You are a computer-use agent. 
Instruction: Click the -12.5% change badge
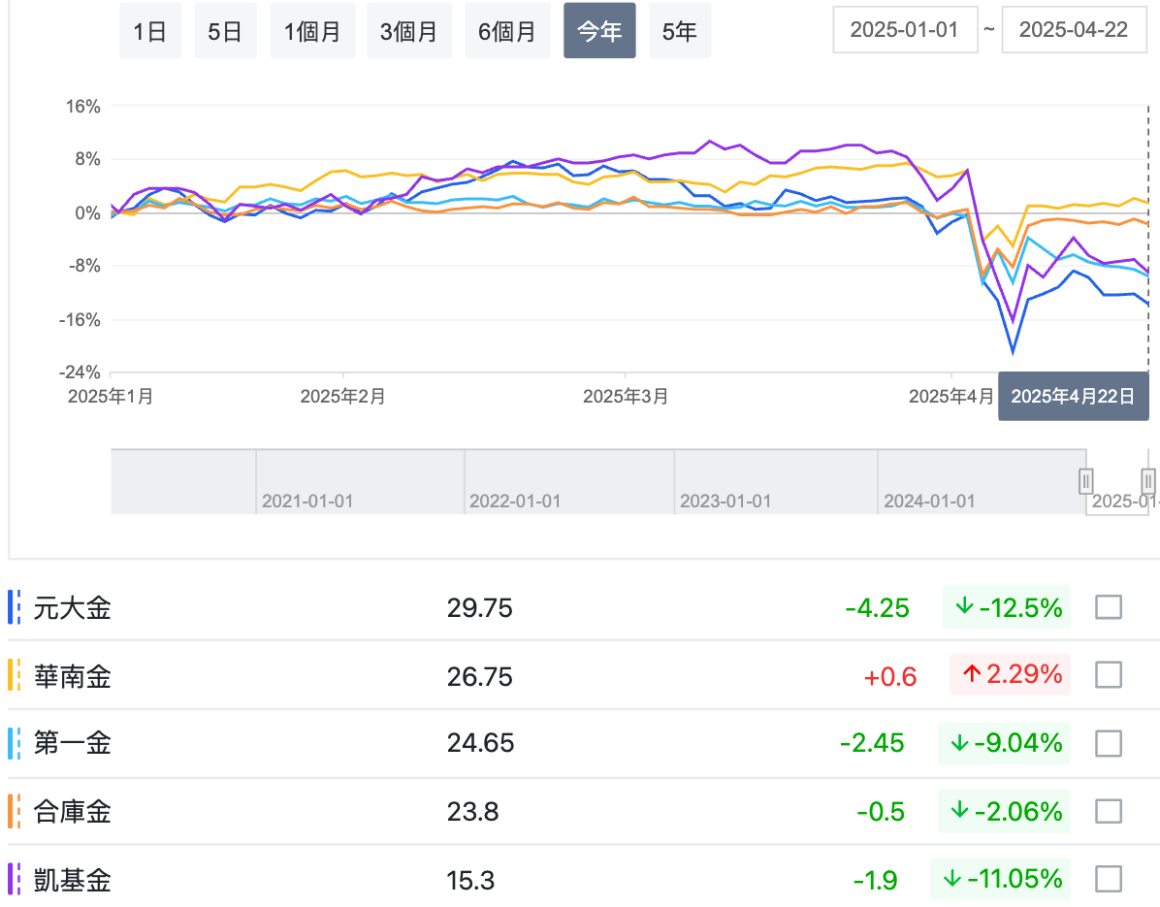point(1007,607)
